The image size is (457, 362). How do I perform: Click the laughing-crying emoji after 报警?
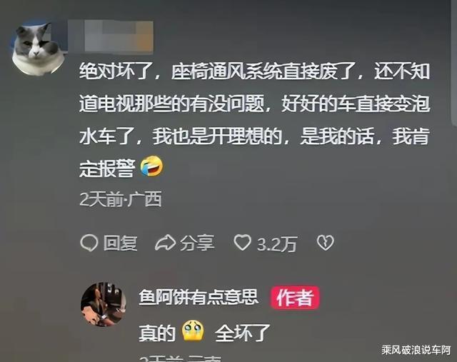[x=151, y=166]
